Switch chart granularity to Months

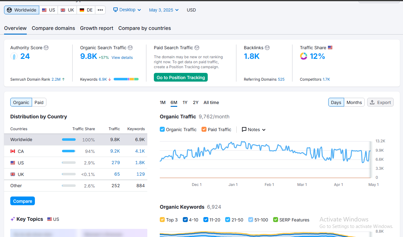354,102
